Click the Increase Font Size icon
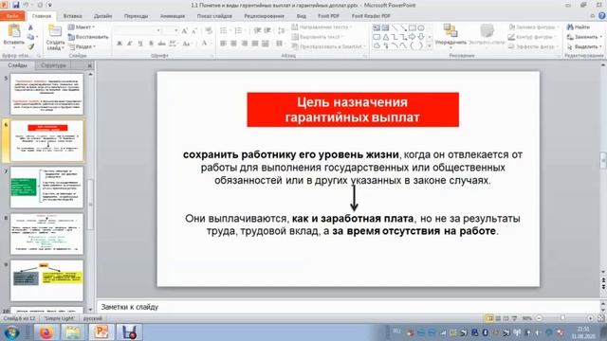 (185, 30)
